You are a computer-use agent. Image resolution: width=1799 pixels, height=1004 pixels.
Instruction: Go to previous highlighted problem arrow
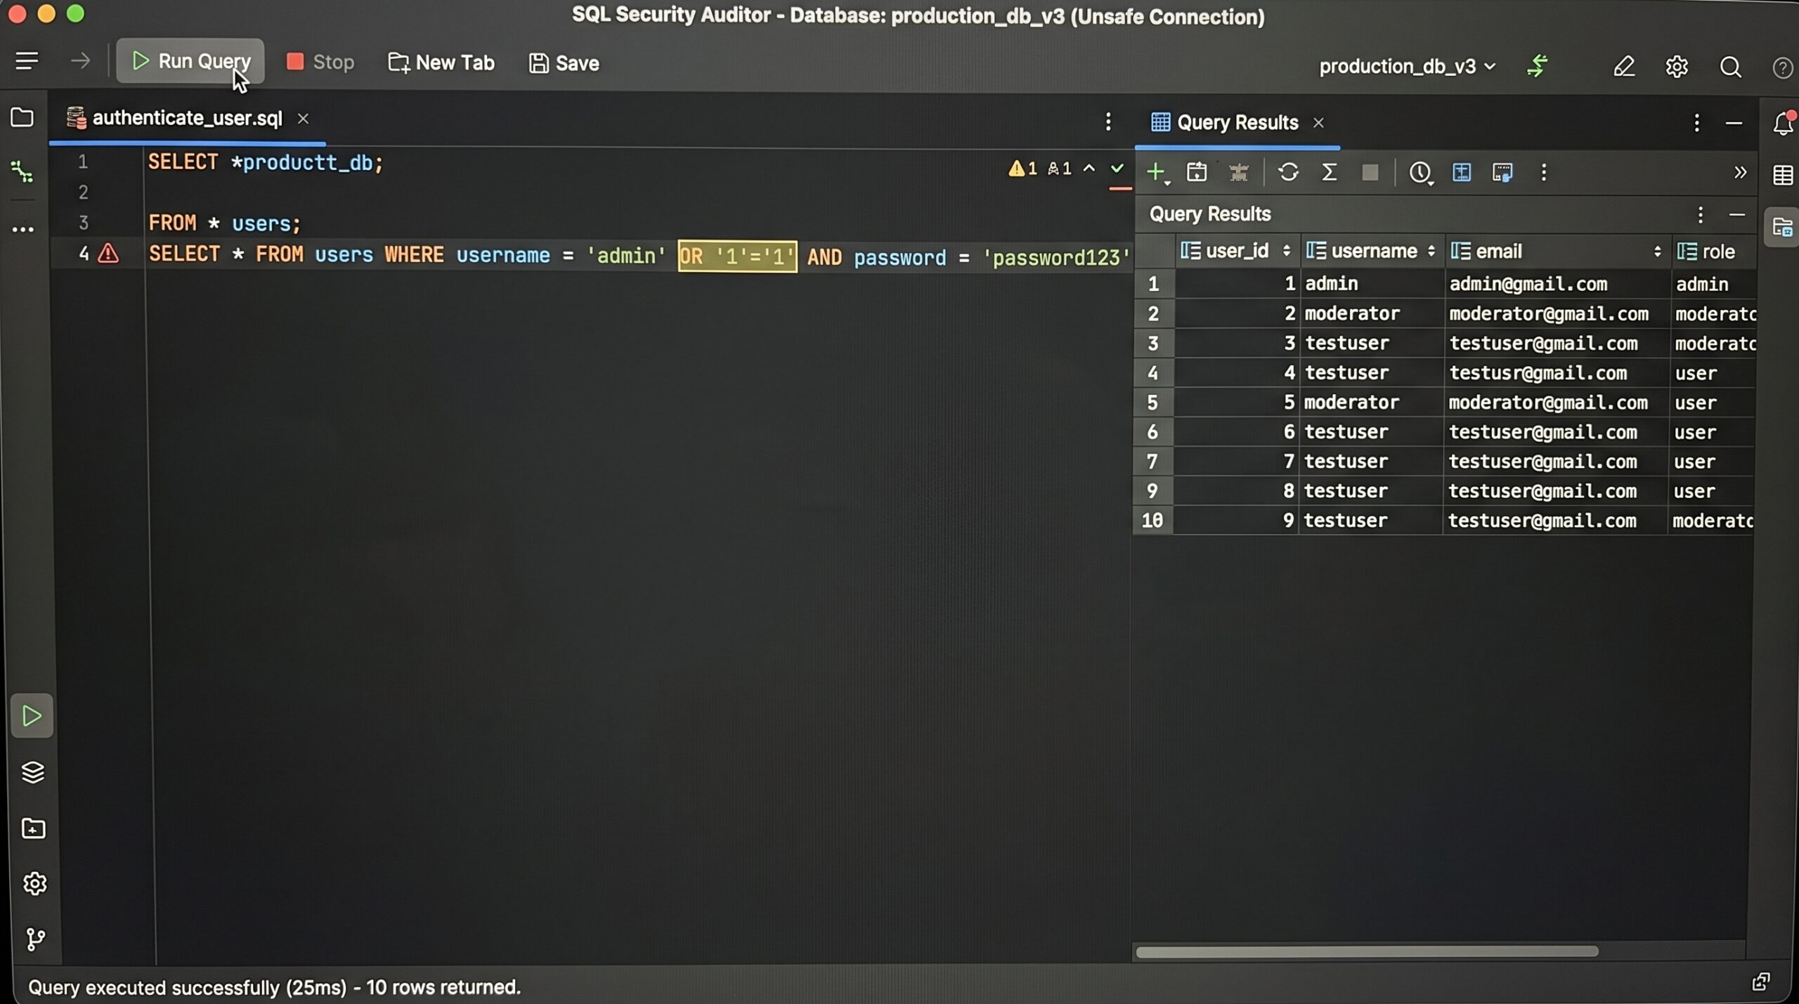click(x=1089, y=169)
